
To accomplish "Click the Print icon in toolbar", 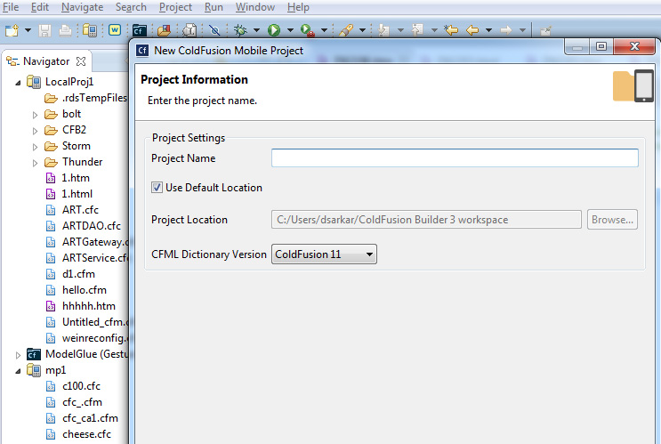I will [65, 30].
